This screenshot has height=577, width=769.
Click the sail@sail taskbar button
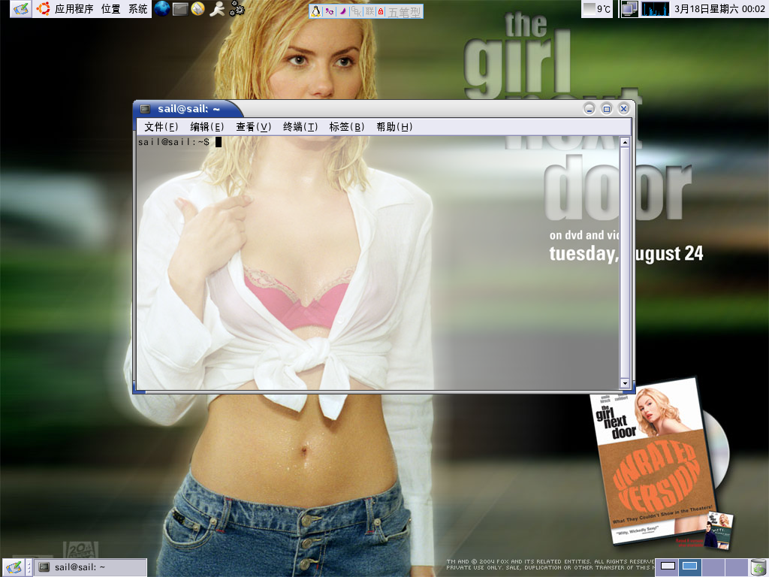click(x=91, y=567)
